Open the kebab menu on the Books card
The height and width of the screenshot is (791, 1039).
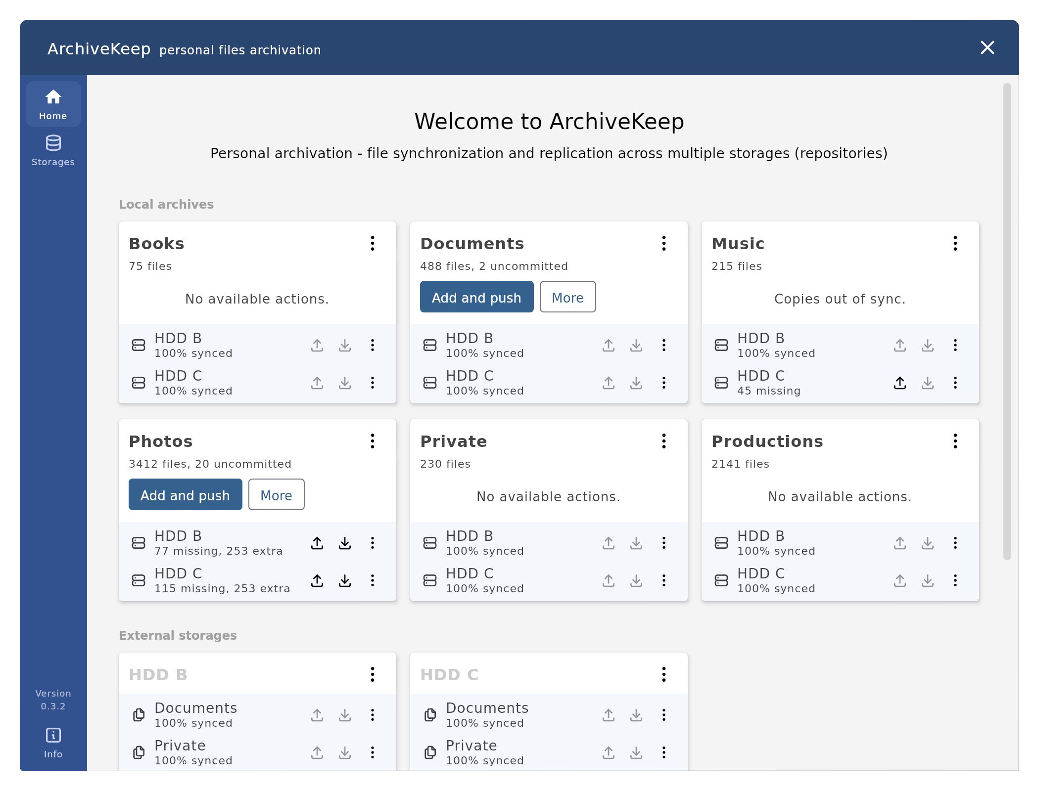[x=373, y=244]
